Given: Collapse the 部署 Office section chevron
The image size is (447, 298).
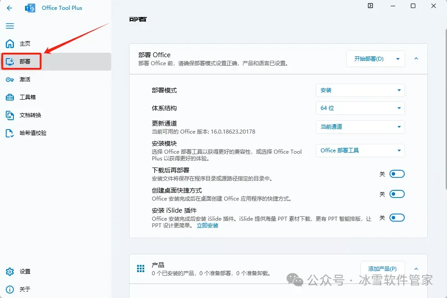Looking at the screenshot, I should click(416, 59).
